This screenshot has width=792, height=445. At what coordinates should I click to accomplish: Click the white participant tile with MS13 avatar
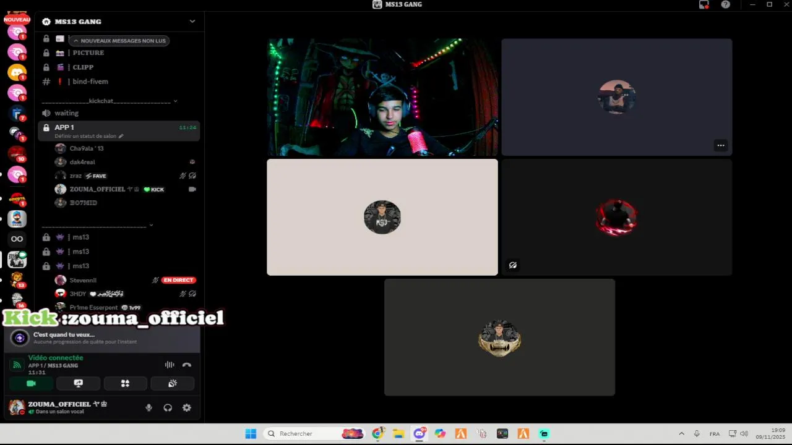click(382, 217)
